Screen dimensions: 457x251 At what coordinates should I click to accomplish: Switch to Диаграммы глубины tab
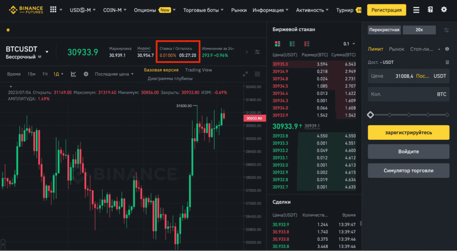pyautogui.click(x=170, y=79)
